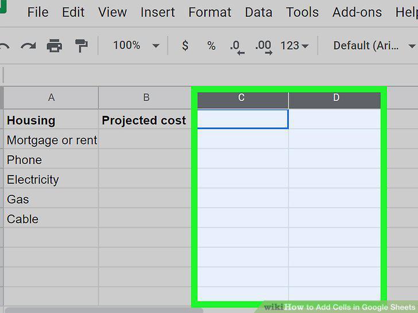
Task: Click the Print icon
Action: coord(55,45)
